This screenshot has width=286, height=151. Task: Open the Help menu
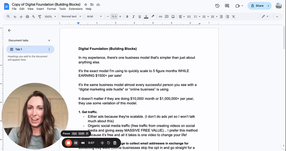[89, 9]
